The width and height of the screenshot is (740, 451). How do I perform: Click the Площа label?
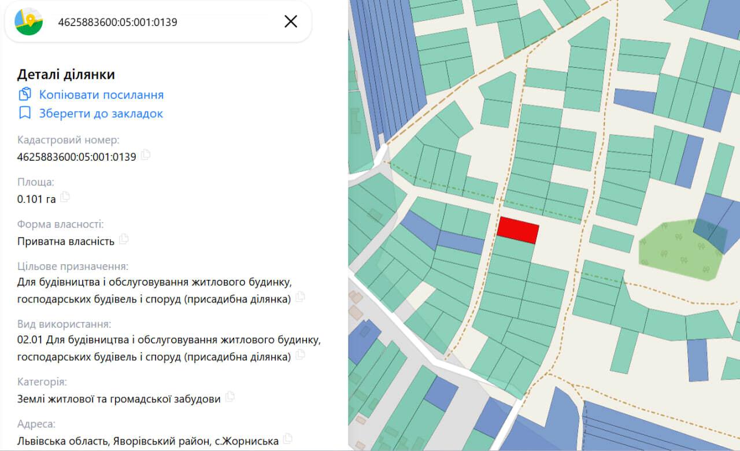(x=36, y=182)
